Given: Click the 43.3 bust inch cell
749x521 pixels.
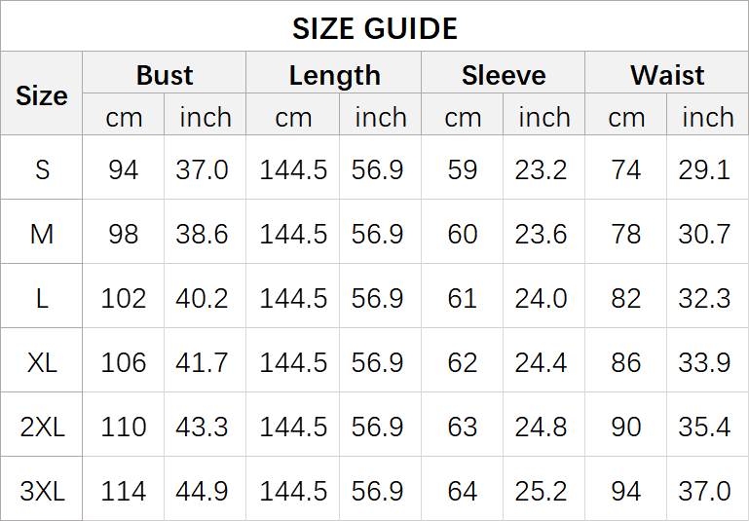Looking at the screenshot, I should tap(203, 427).
